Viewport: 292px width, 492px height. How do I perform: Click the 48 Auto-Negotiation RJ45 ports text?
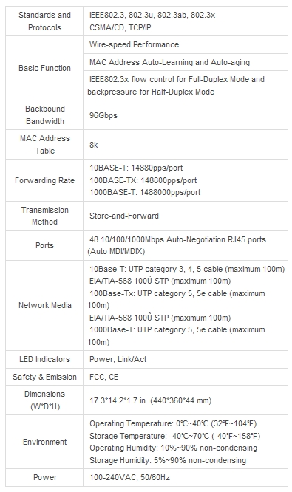click(x=177, y=245)
